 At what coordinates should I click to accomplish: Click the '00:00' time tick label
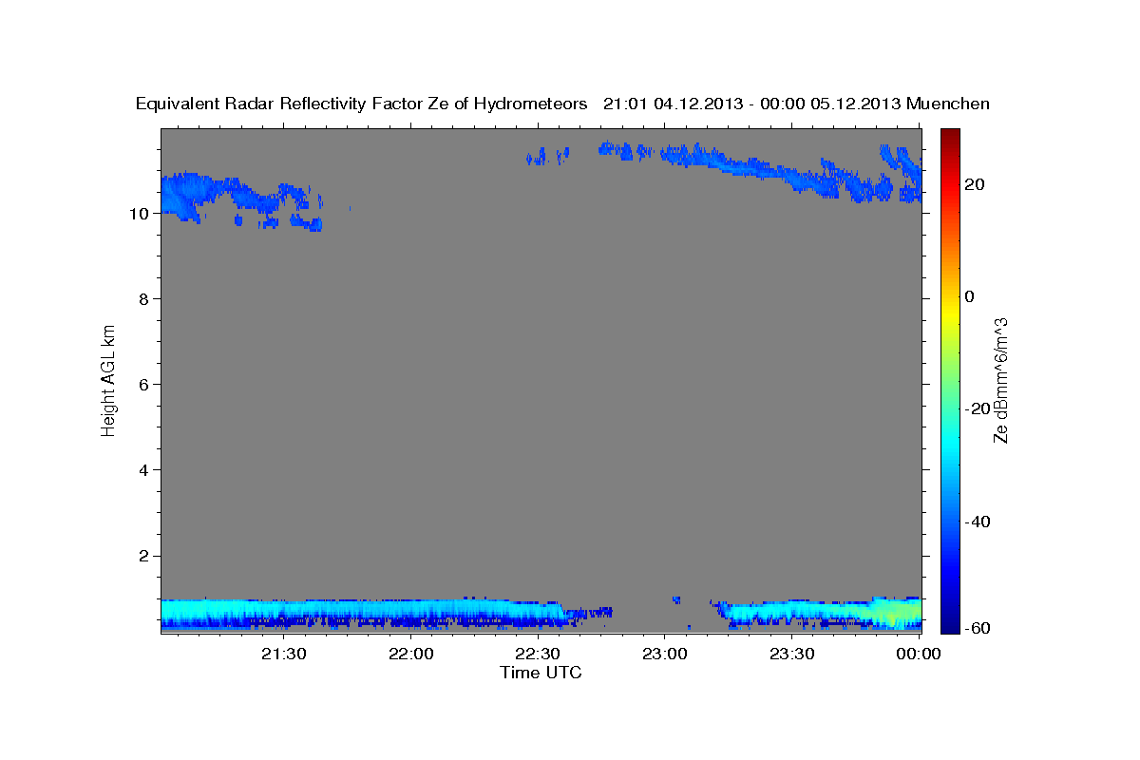920,654
